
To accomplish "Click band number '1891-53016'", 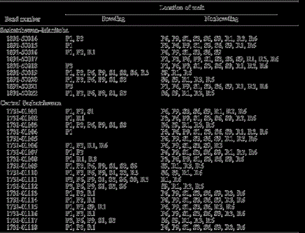I will coord(22,52).
